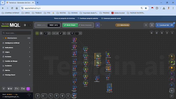Click the image-export icon at canvas top right
Image resolution: width=176 pixels, height=99 pixels.
tap(152, 33)
